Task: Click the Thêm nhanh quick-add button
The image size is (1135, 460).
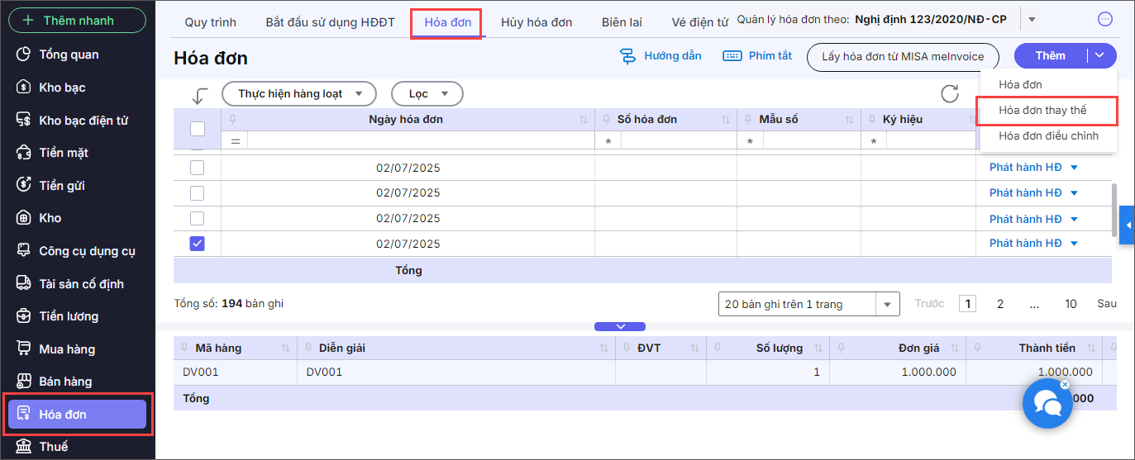Action: [x=77, y=20]
